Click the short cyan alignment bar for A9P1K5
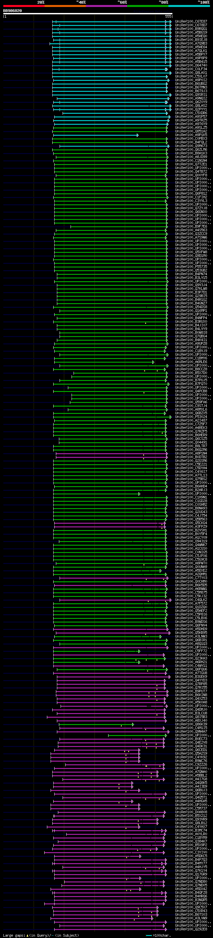 pyautogui.click(x=96, y=135)
